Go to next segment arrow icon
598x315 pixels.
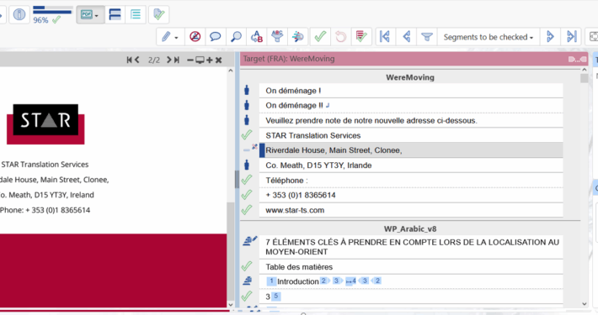(x=550, y=37)
